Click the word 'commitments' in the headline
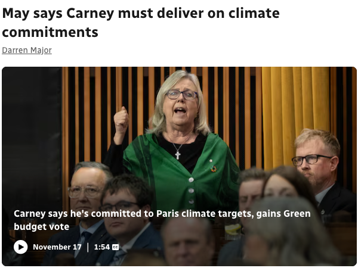This screenshot has height=268, width=358. point(50,32)
